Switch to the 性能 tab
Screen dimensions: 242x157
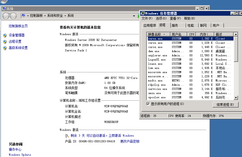pyautogui.click(x=191, y=25)
